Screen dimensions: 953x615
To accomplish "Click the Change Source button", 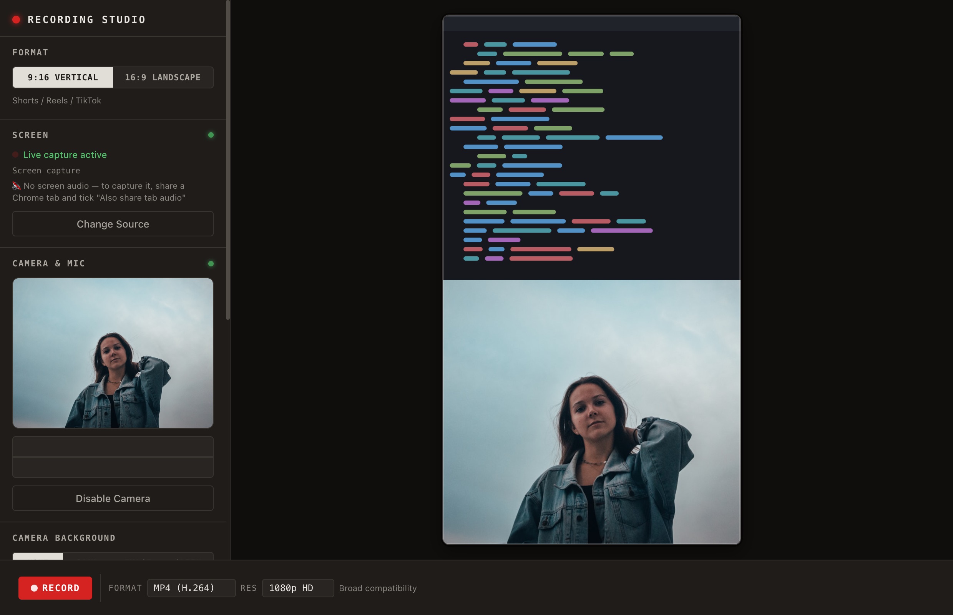I will click(113, 224).
